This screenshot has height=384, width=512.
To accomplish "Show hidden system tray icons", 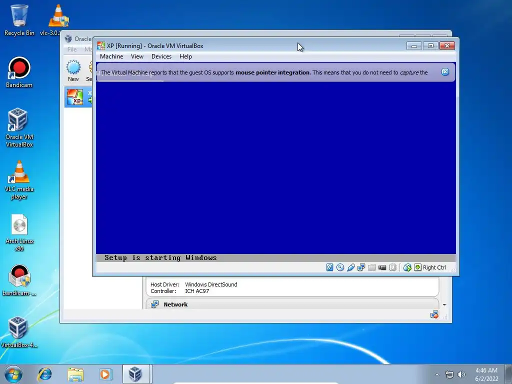I will coord(437,374).
